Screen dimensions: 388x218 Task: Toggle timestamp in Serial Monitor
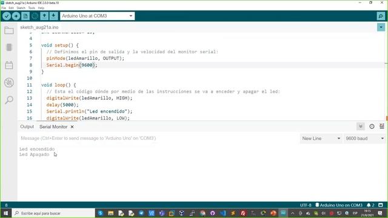pyautogui.click(x=372, y=127)
